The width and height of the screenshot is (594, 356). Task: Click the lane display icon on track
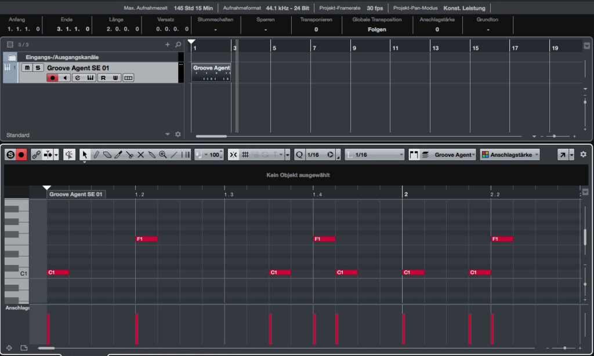[128, 78]
